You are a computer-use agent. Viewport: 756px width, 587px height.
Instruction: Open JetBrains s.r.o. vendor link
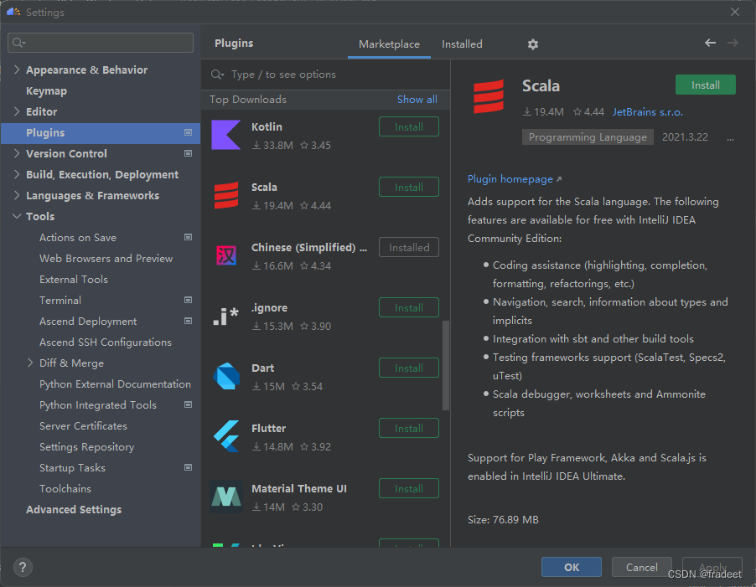tap(648, 111)
